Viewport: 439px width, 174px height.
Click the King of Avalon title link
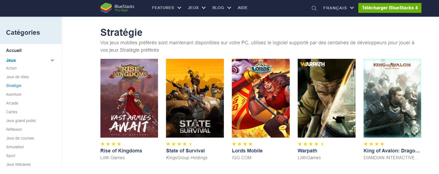(x=392, y=151)
